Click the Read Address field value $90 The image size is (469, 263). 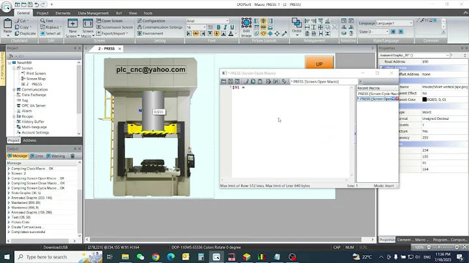point(444,62)
